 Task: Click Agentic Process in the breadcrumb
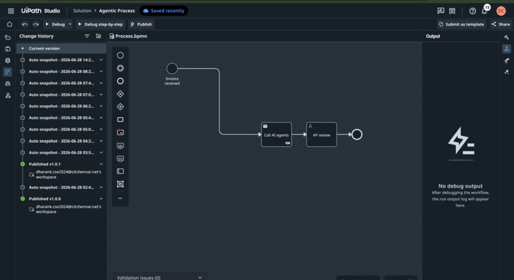coord(117,11)
